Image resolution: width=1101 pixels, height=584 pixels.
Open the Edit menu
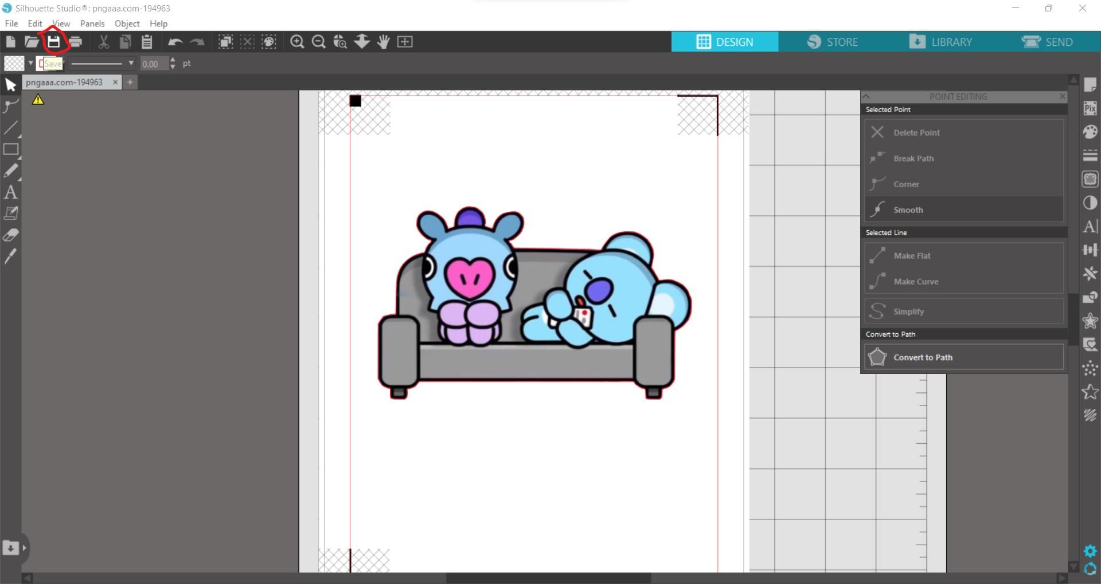[x=35, y=23]
